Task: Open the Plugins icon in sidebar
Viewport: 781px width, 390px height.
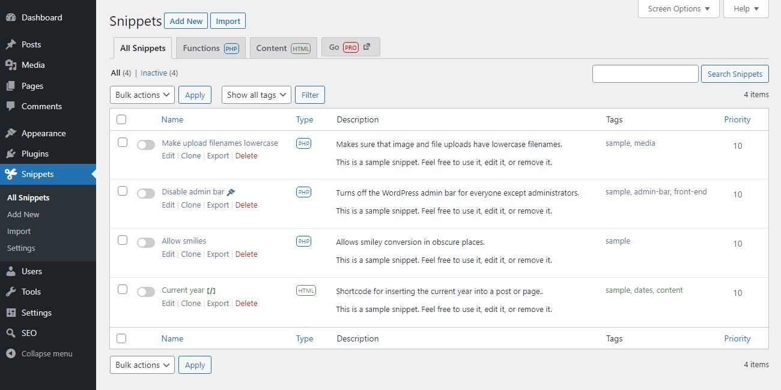Action: pyautogui.click(x=12, y=154)
